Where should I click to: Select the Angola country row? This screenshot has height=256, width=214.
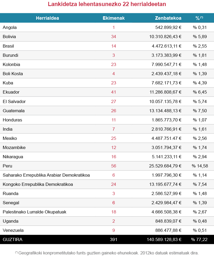10,27
